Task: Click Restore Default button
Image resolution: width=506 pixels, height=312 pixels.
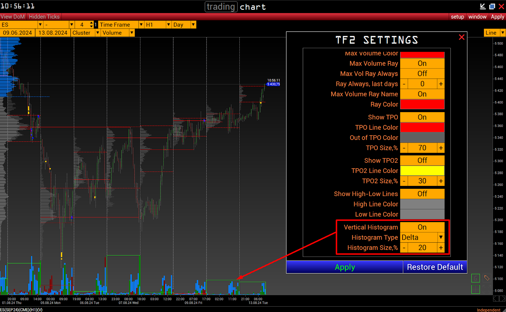Action: pyautogui.click(x=435, y=267)
